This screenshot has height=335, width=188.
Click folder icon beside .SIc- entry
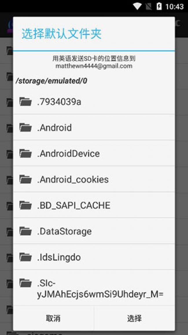(25, 283)
